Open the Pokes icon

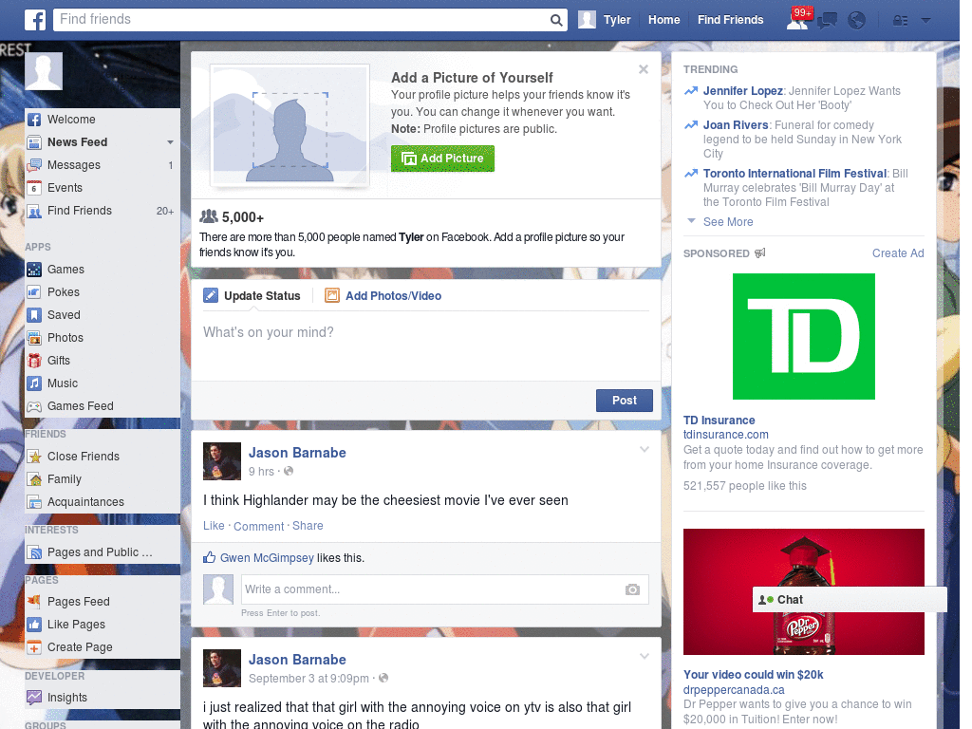point(34,292)
